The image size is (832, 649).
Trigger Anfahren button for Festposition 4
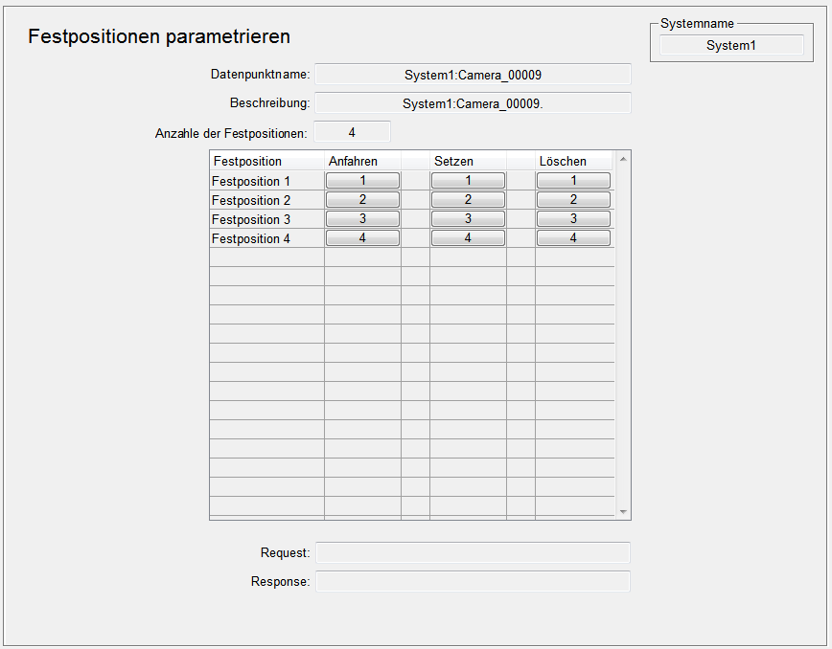362,238
